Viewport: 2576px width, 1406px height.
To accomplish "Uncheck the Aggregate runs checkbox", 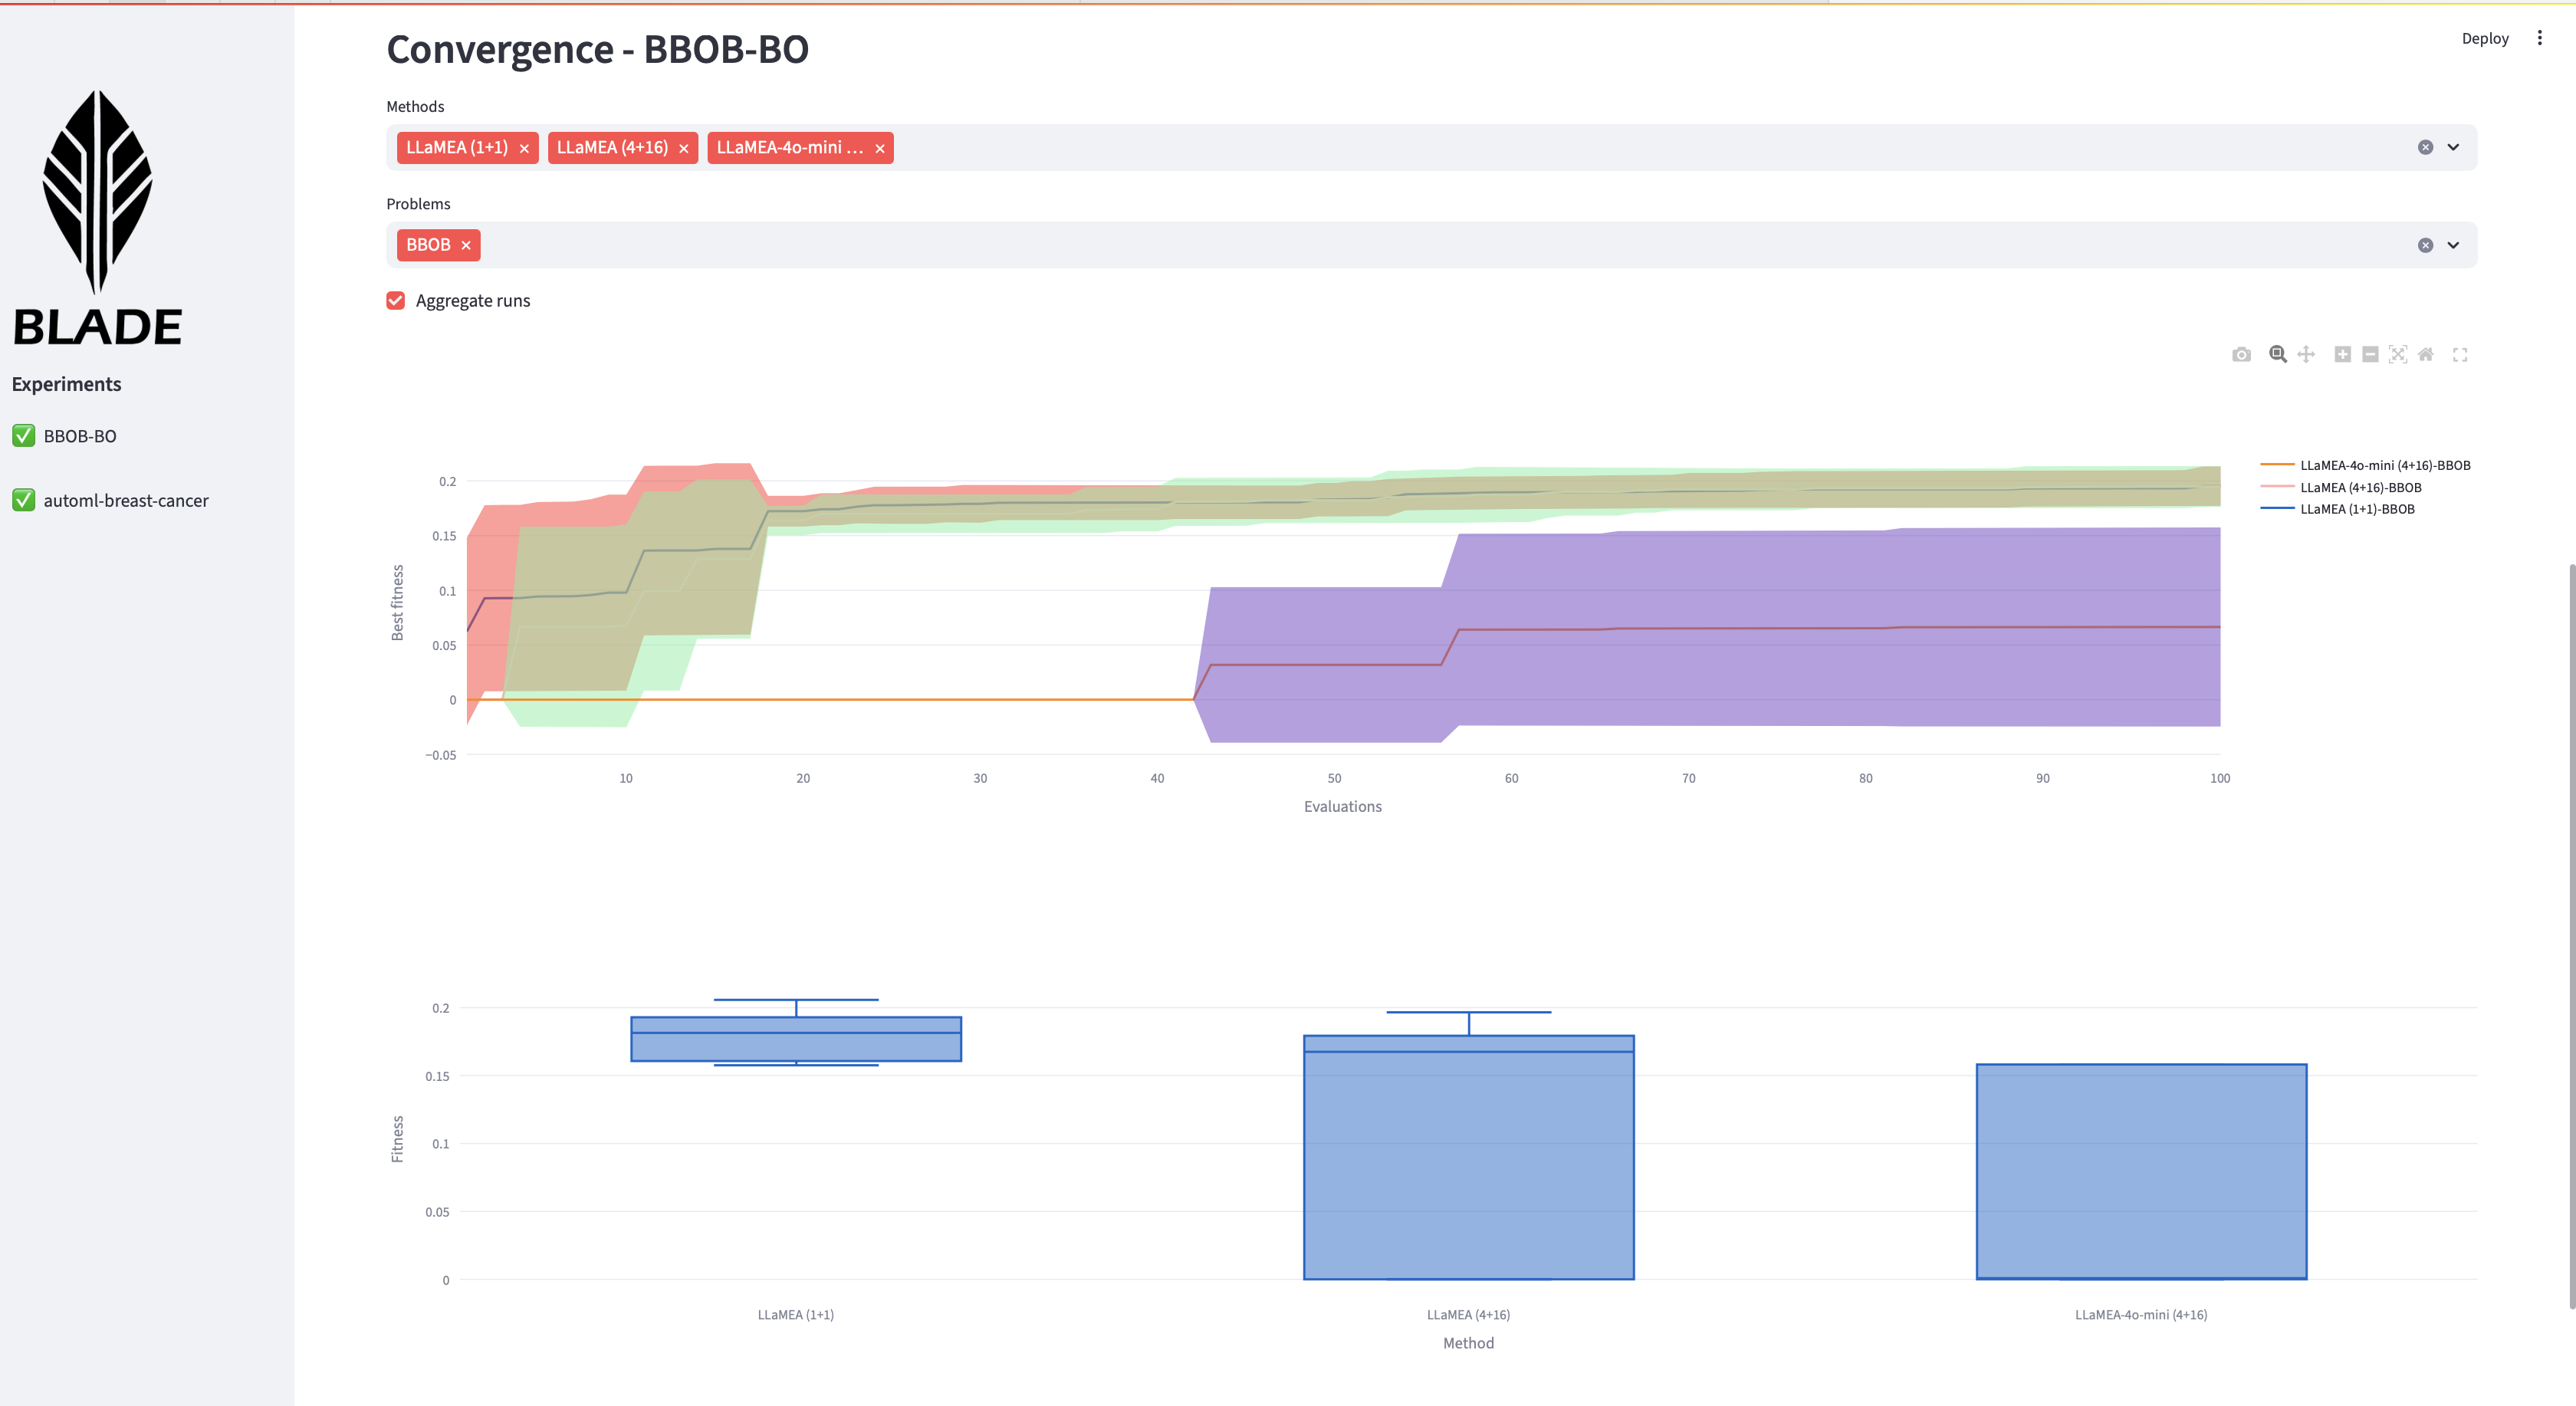I will tap(396, 301).
